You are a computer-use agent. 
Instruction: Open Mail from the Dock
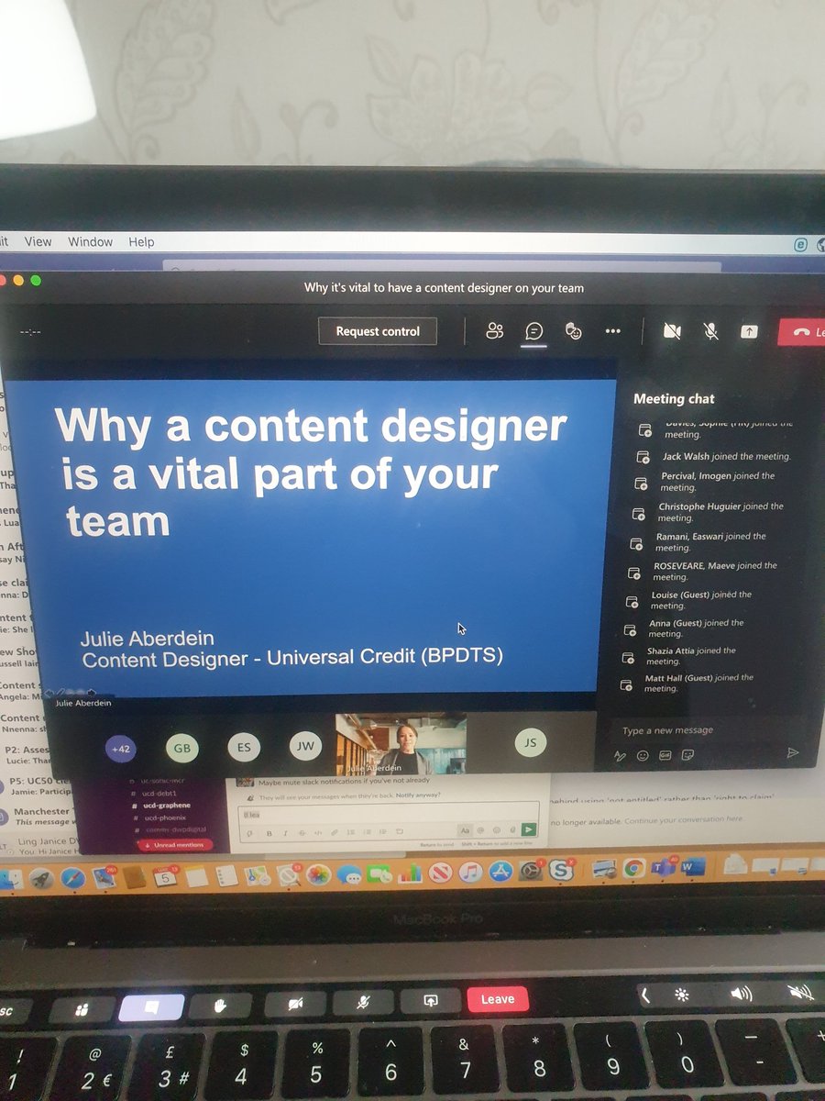point(104,878)
